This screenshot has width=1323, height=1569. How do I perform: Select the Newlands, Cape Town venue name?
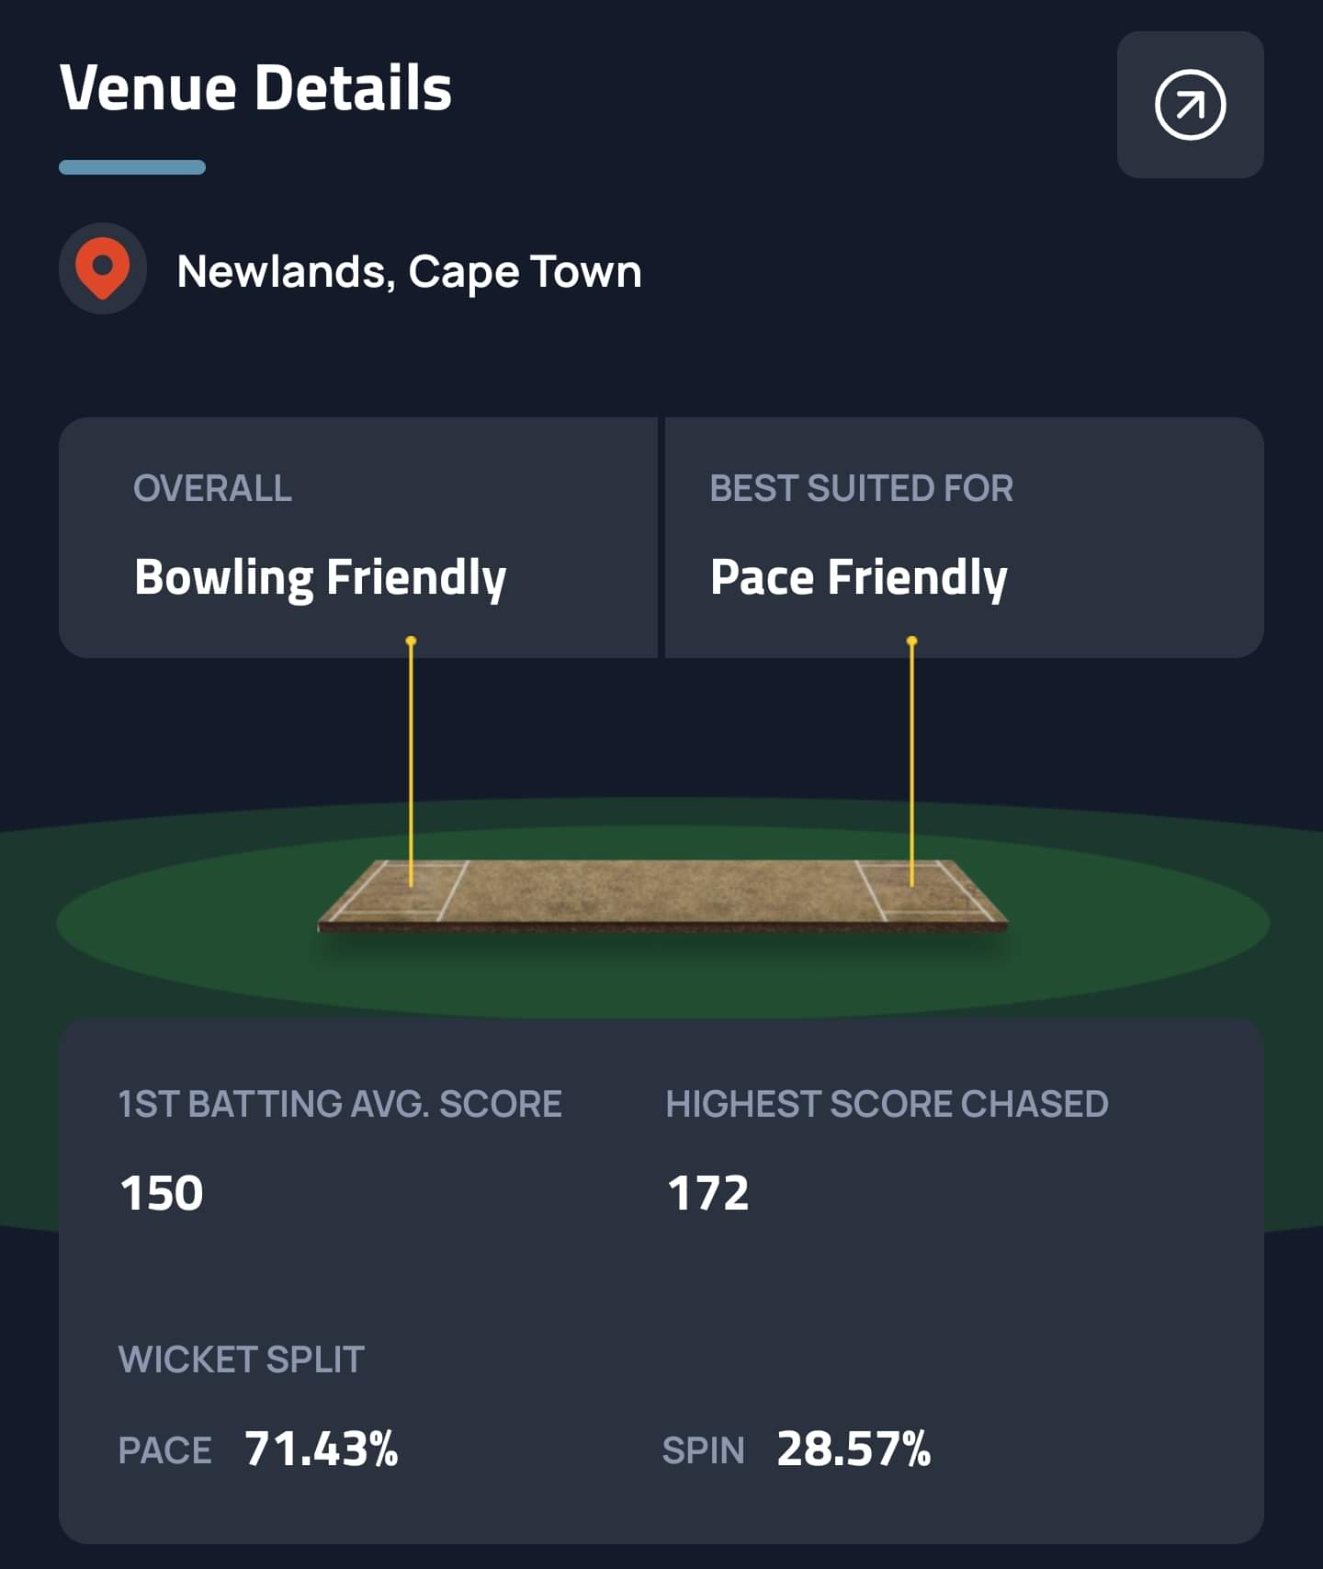409,272
